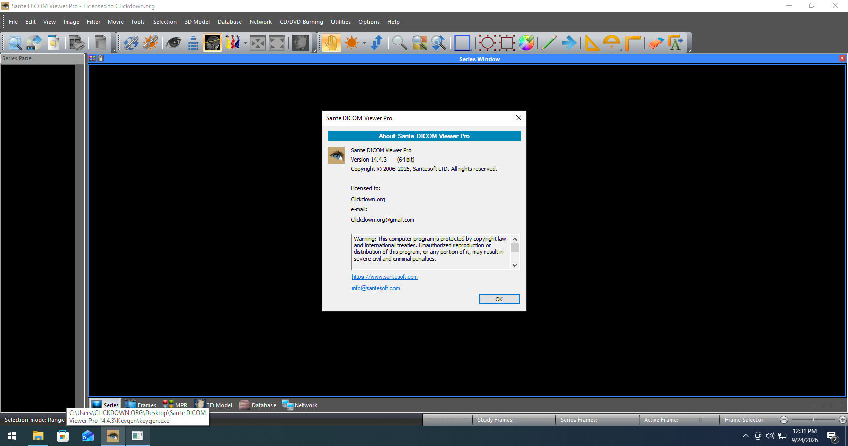Select the text annotation A tool

[x=676, y=43]
